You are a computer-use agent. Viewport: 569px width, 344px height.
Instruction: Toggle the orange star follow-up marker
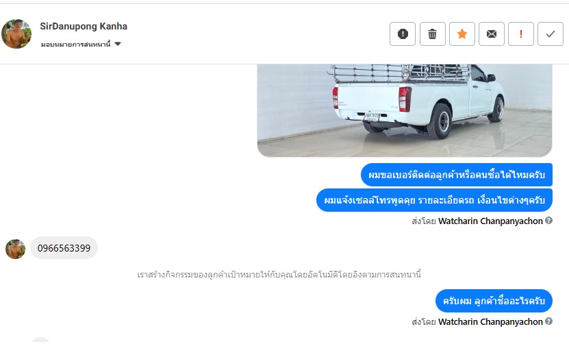[462, 34]
